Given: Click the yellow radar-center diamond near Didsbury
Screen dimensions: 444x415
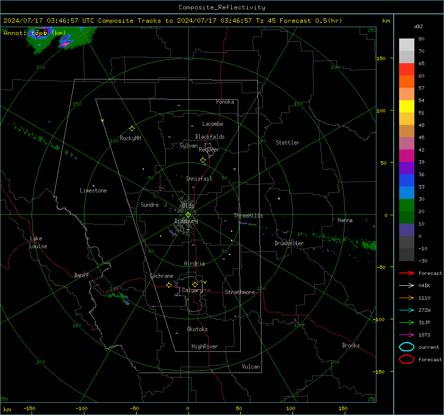Looking at the screenshot, I should coord(188,215).
